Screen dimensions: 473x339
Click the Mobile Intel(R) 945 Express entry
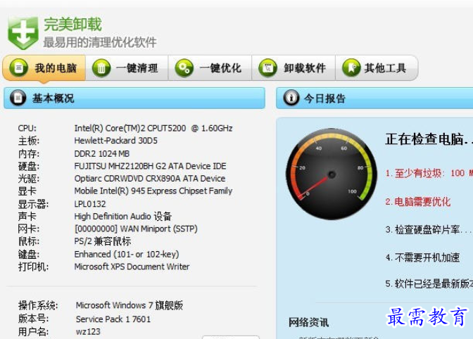pyautogui.click(x=153, y=191)
